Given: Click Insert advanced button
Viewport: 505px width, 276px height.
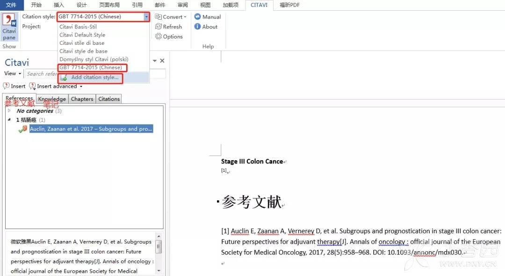Looking at the screenshot, I should tap(53, 86).
